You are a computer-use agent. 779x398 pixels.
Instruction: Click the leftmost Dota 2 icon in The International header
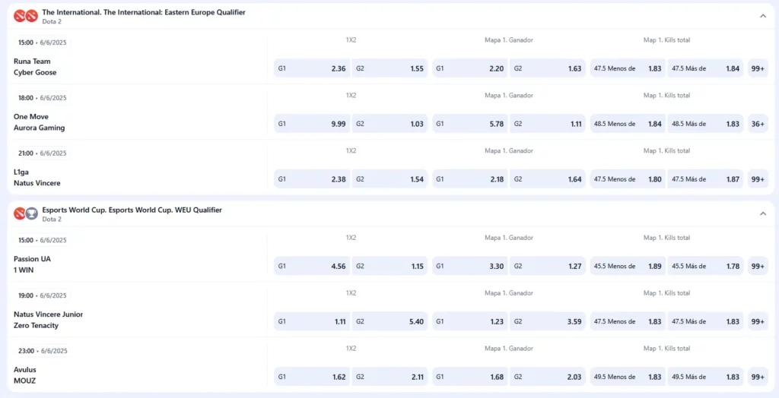coord(20,16)
